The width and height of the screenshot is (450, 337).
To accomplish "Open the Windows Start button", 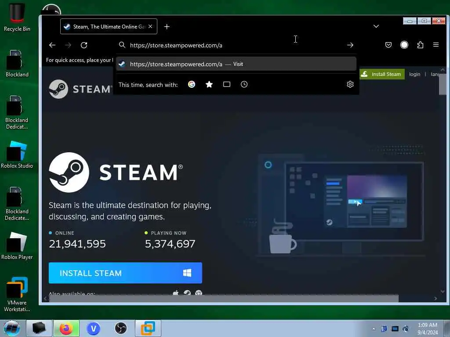I will tap(12, 328).
